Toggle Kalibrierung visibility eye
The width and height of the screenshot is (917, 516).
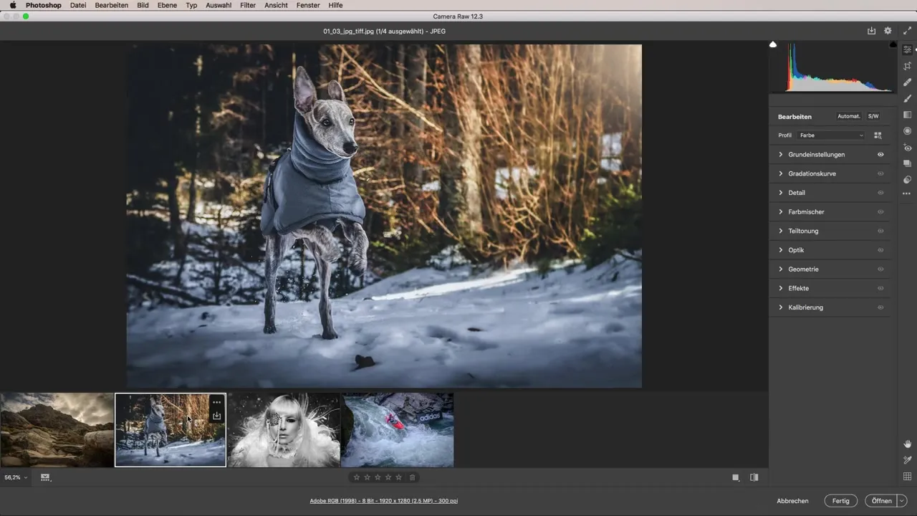click(880, 307)
